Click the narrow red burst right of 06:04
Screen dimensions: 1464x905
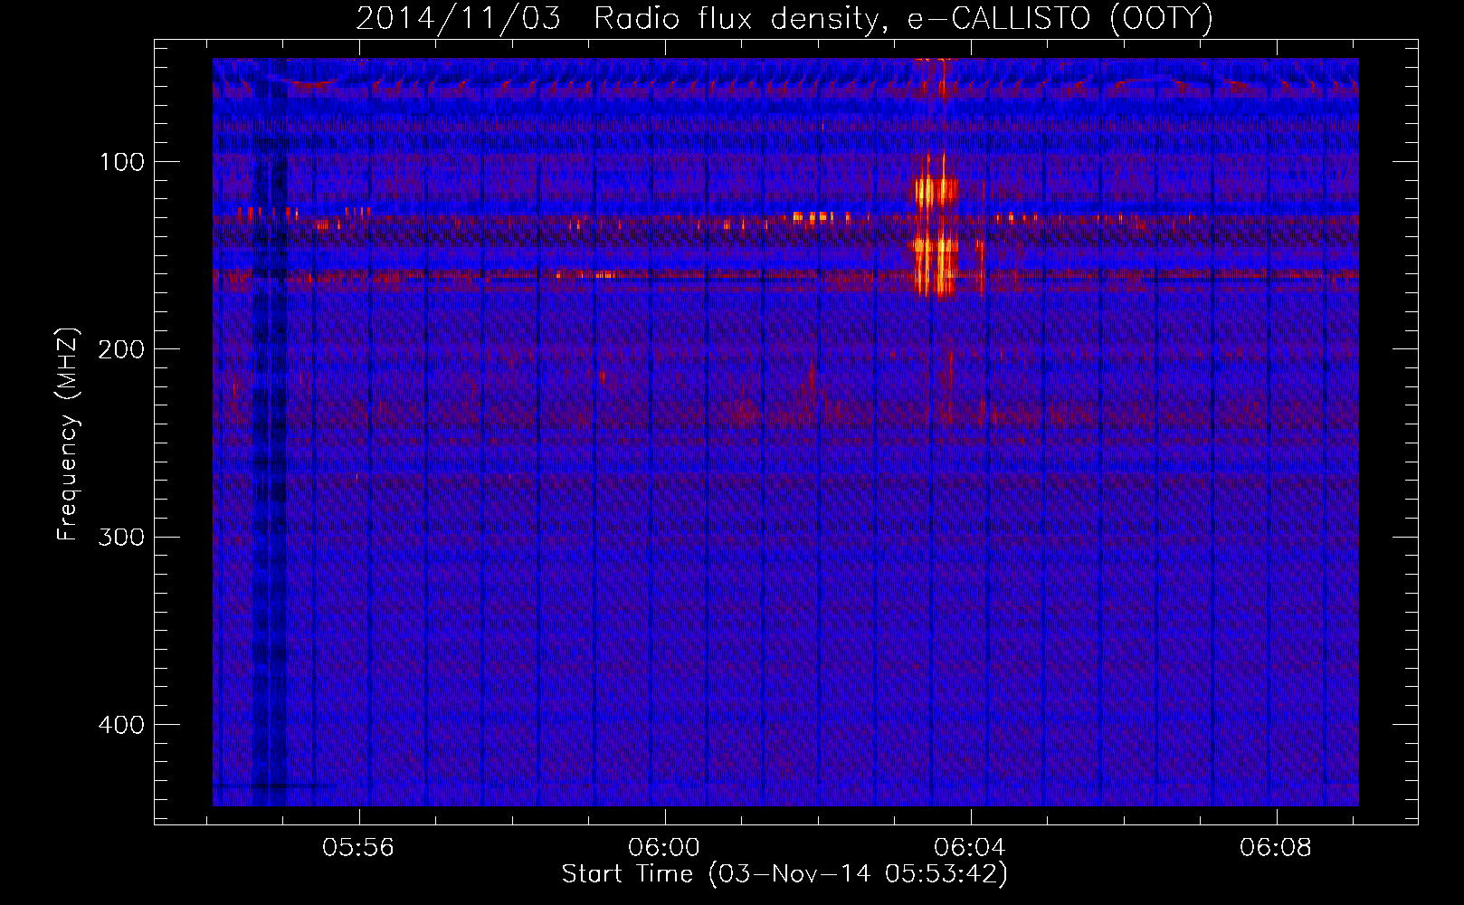980,264
